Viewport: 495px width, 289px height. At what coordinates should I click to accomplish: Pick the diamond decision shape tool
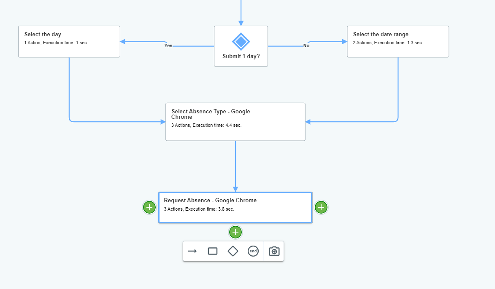[233, 251]
